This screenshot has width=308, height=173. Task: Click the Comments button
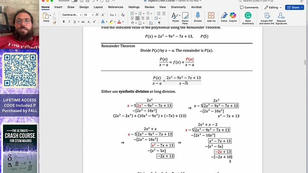[x=249, y=7]
